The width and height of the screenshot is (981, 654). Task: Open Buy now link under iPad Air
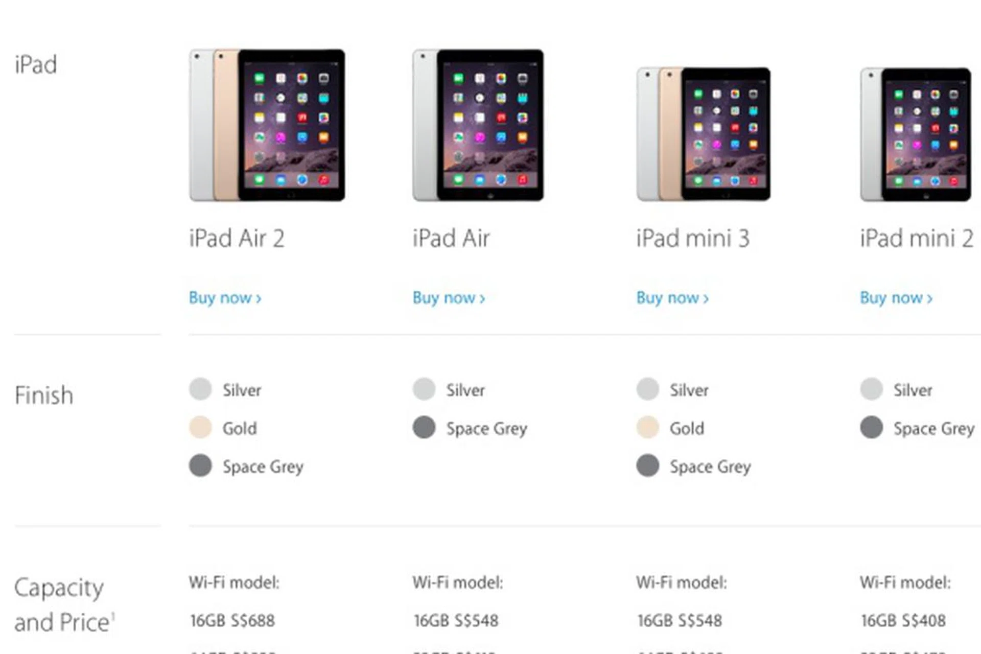449,297
